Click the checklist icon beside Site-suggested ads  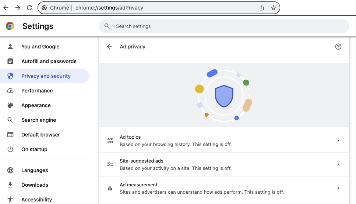coord(110,164)
